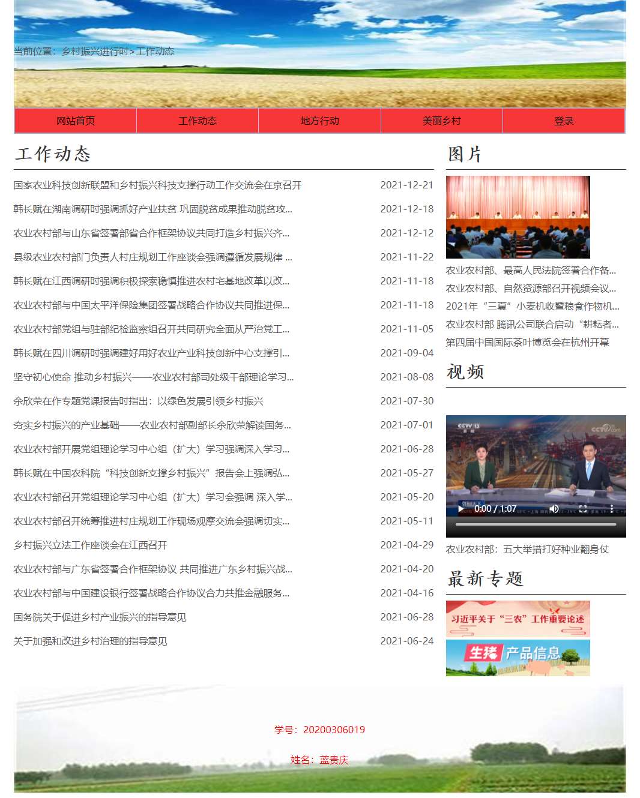The height and width of the screenshot is (798, 640).
Task: Open the 农业农村部、自然资源部召开视频会议 link
Action: 531,289
